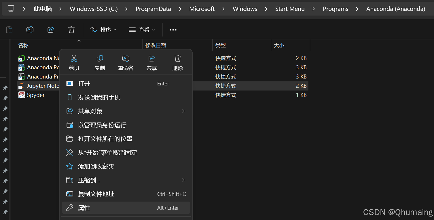
Task: Open 属性 (Properties) entry
Action: 126,208
